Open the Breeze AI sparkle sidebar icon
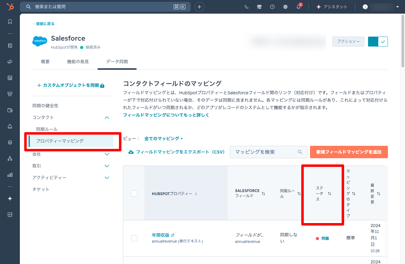The height and width of the screenshot is (264, 405). click(x=10, y=199)
